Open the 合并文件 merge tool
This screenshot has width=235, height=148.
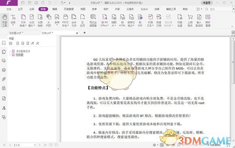click(74, 20)
